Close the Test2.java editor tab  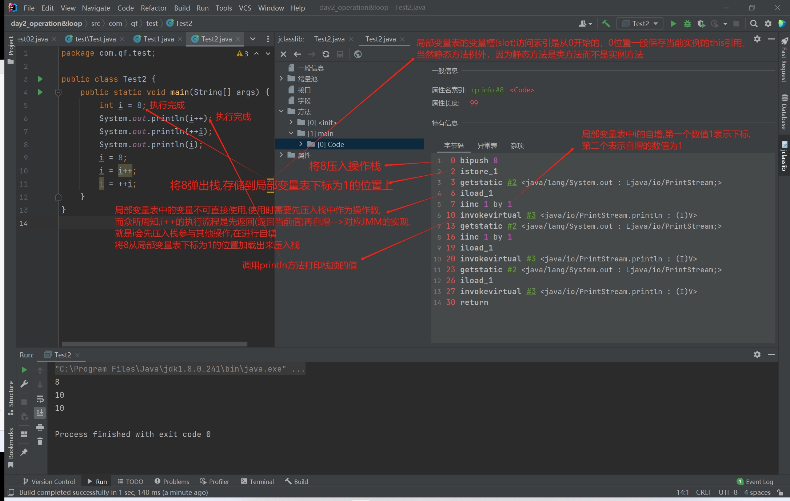238,39
